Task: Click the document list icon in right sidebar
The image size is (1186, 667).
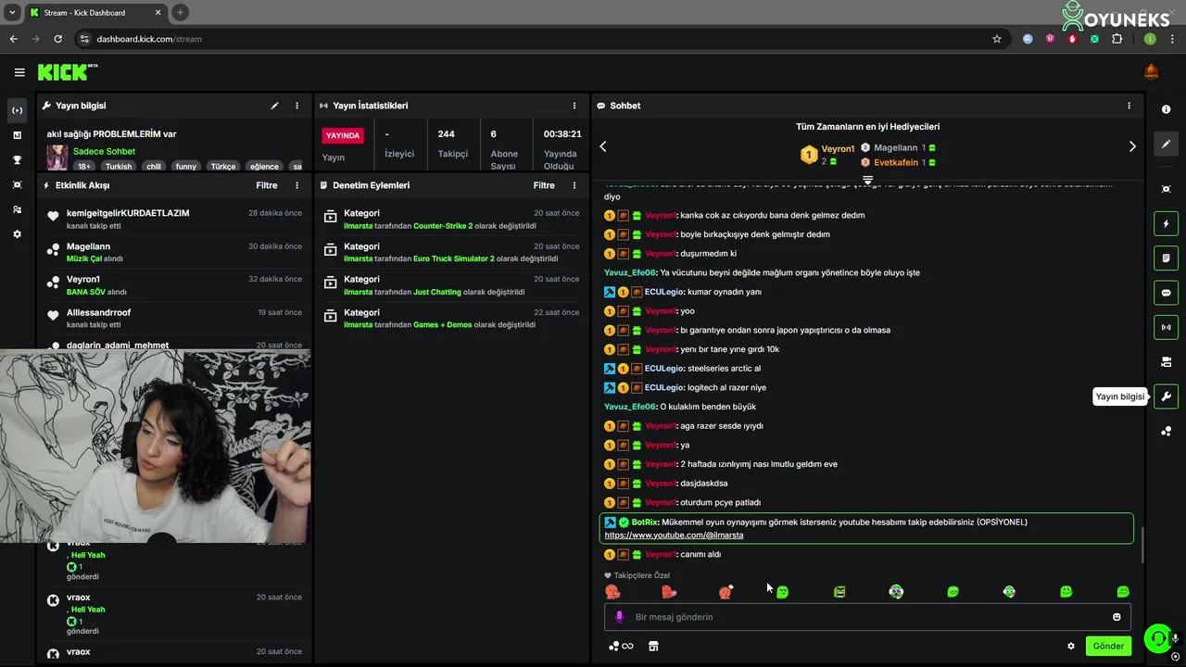Action: click(1166, 258)
